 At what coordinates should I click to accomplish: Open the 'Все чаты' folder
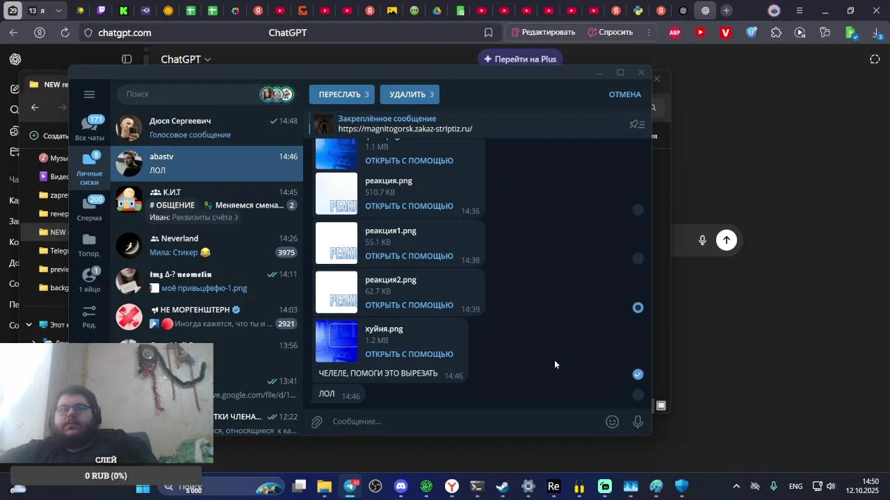90,128
